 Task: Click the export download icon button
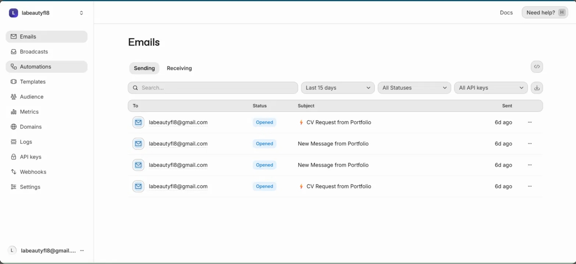[x=537, y=88]
